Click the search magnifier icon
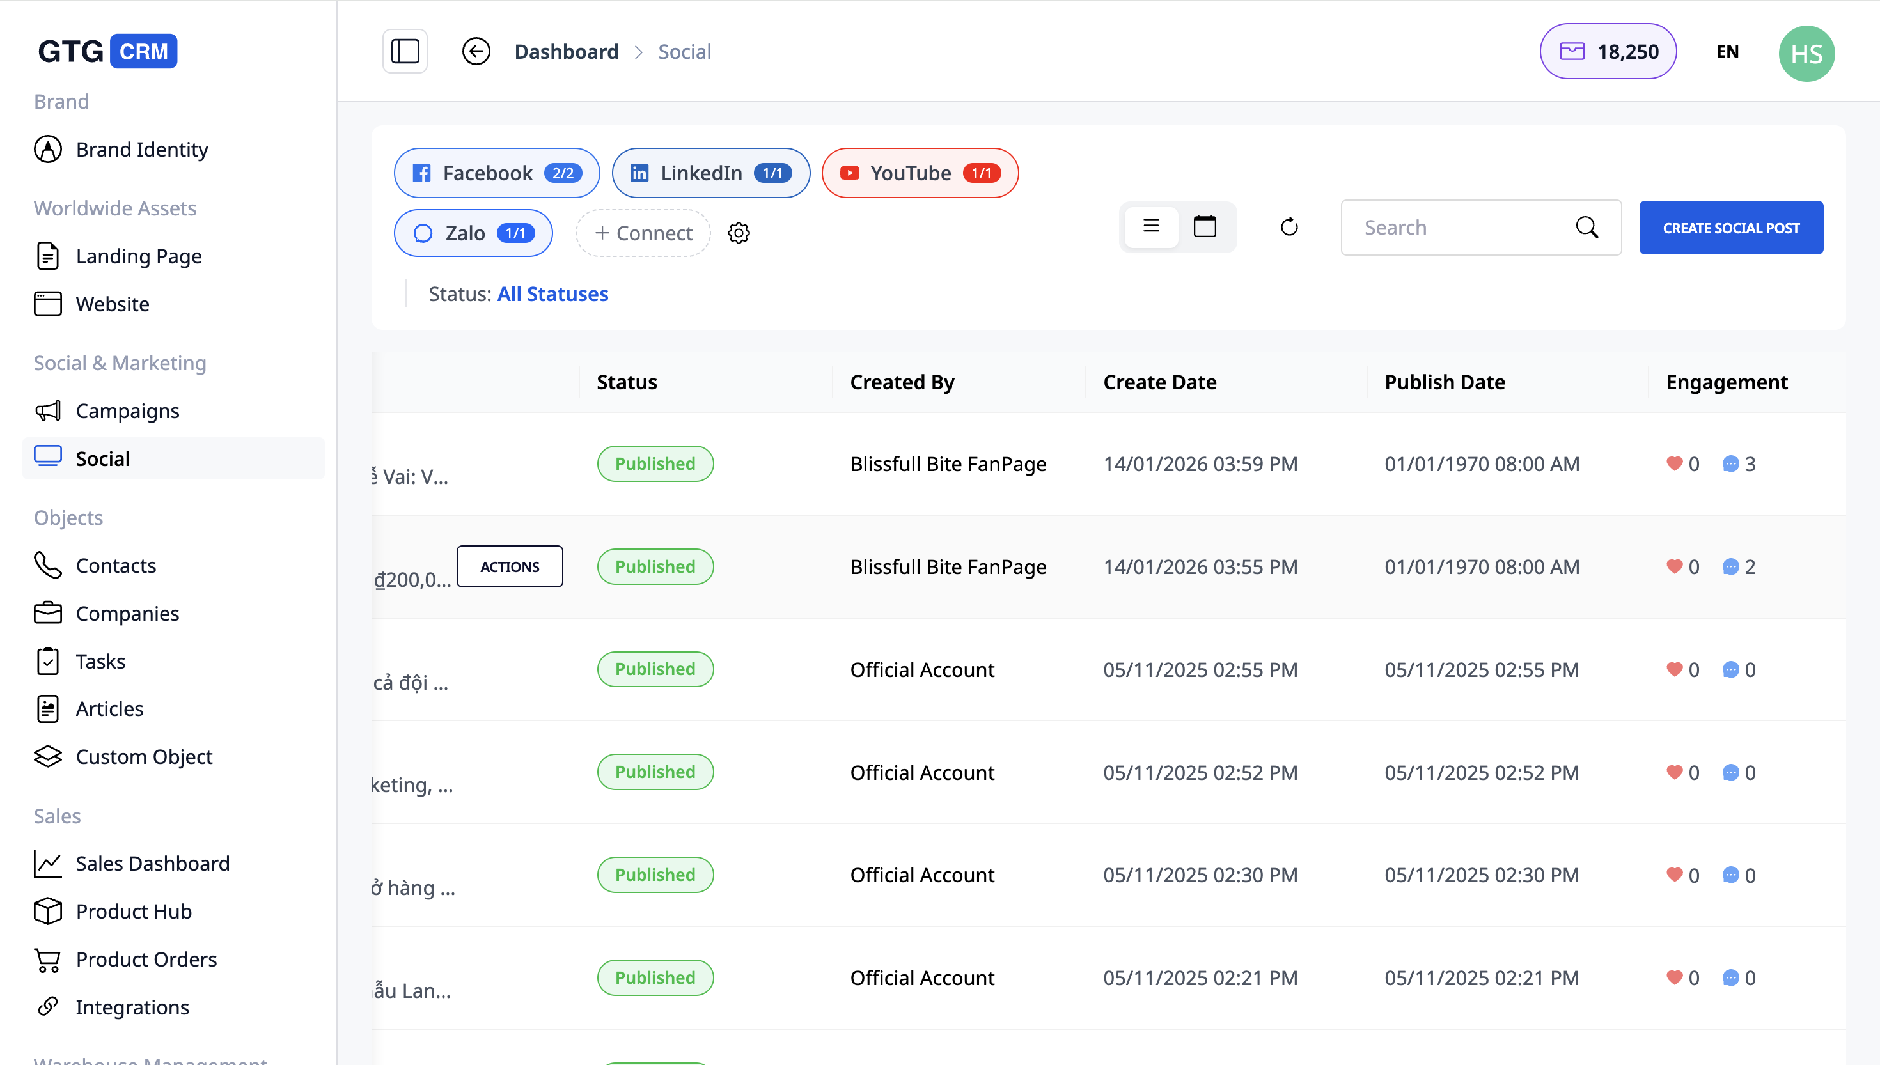 [x=1586, y=228]
